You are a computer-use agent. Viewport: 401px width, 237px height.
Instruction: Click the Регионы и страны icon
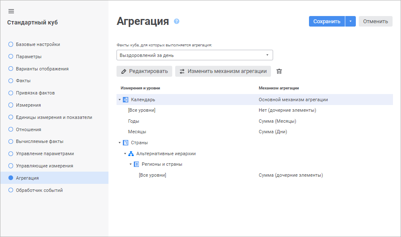point(136,164)
